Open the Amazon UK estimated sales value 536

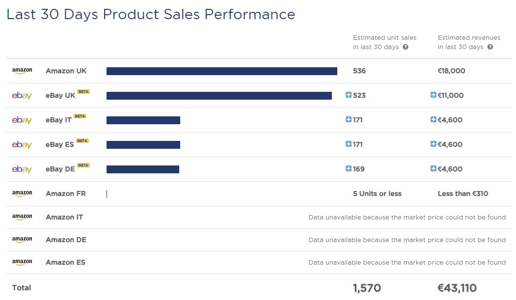click(359, 71)
